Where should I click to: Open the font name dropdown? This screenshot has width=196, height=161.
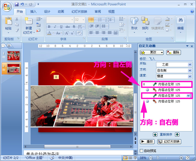(x=72, y=20)
